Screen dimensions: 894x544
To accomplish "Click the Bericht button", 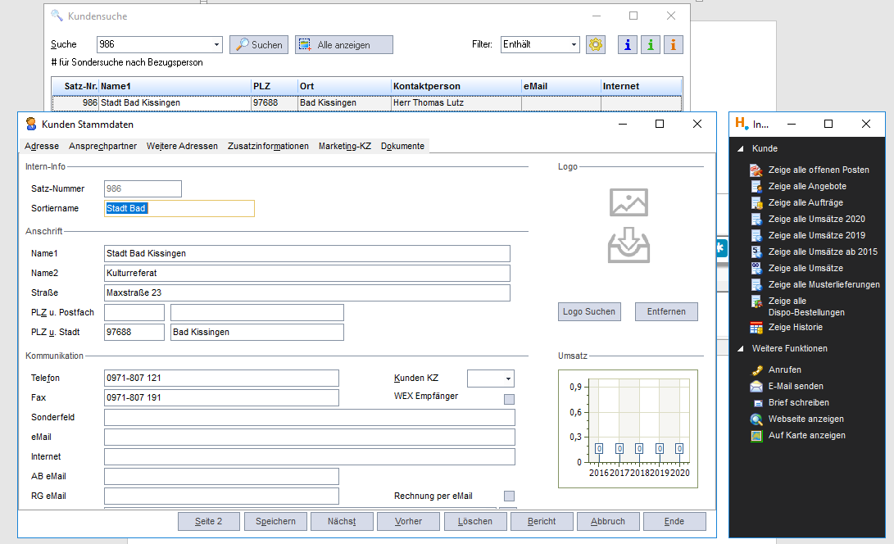I will coord(542,521).
